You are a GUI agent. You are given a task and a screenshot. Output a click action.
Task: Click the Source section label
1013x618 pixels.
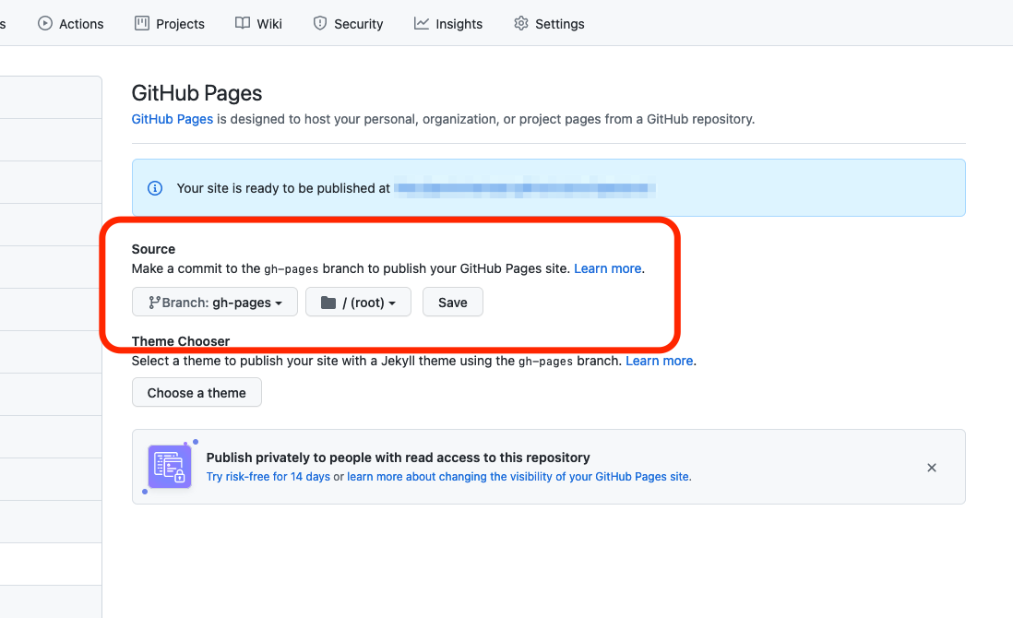pos(154,249)
